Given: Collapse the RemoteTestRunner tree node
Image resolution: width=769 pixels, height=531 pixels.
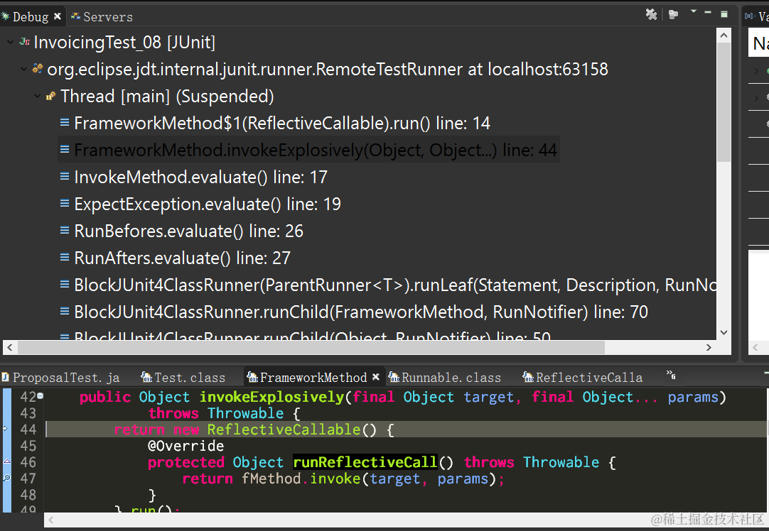Looking at the screenshot, I should tap(22, 69).
